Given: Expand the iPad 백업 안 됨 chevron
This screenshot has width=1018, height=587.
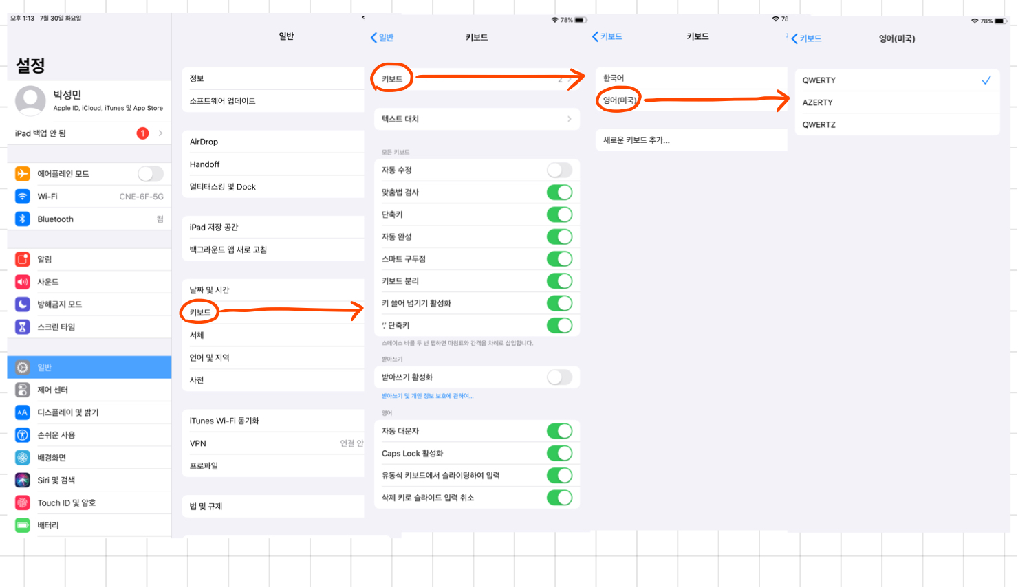Looking at the screenshot, I should (161, 133).
